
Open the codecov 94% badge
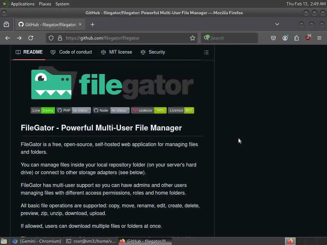pos(149,110)
